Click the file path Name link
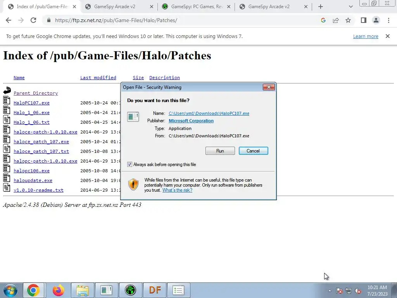 [x=209, y=113]
